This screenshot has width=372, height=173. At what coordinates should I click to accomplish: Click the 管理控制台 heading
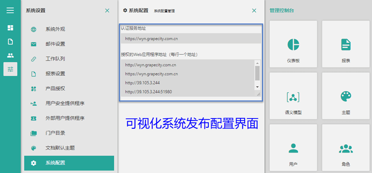point(282,10)
